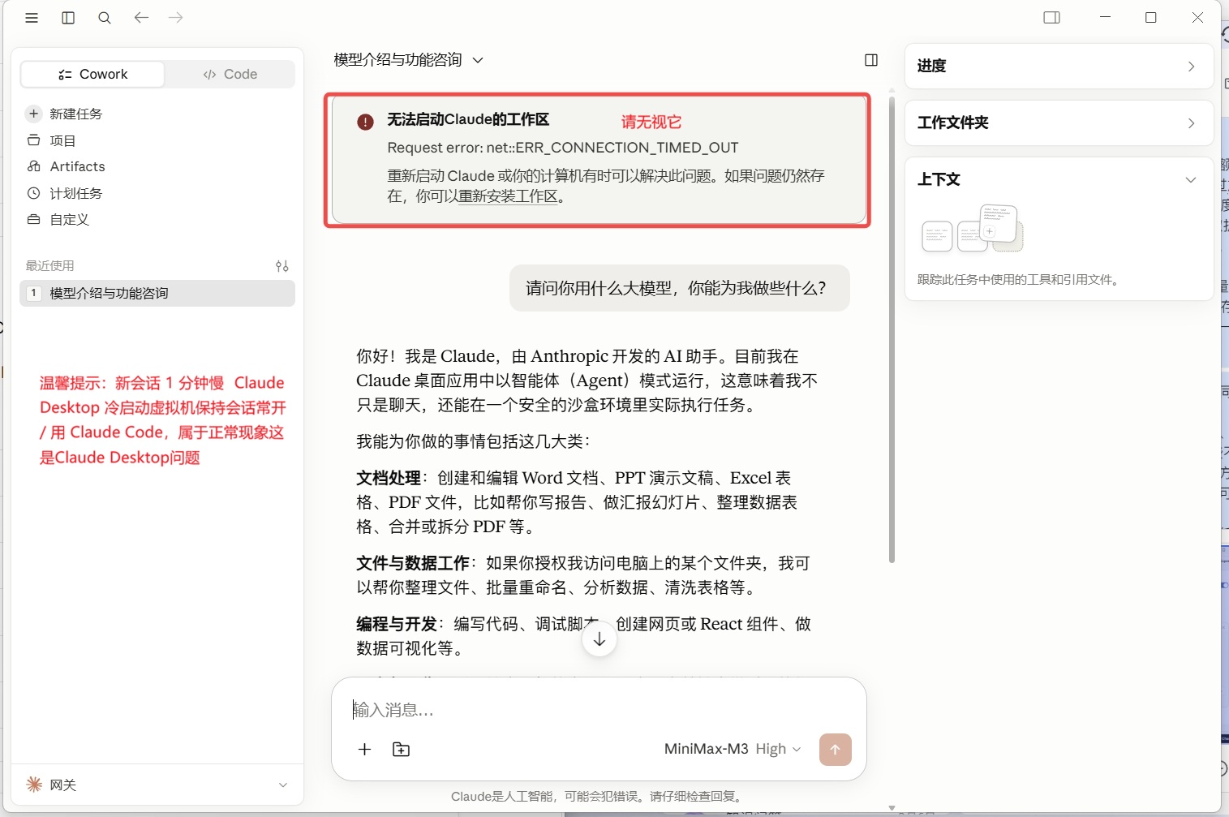Follow the 重新安装工作区 link

(x=508, y=196)
